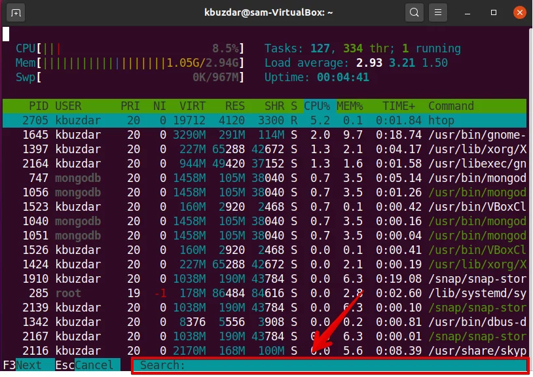
Task: Select mongodb process 747
Action: pos(265,178)
